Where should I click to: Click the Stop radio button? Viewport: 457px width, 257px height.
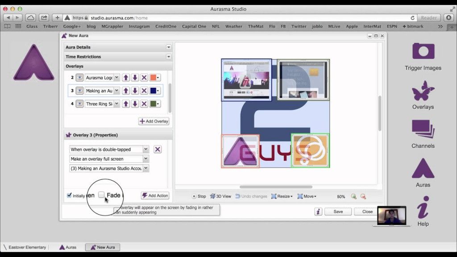(194, 196)
